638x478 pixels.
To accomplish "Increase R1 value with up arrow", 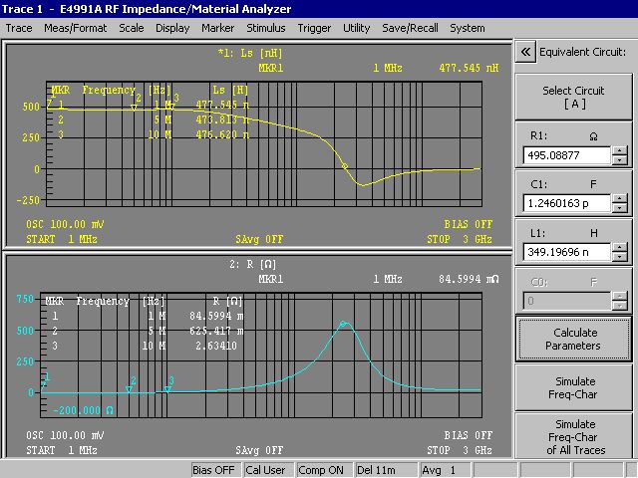I will point(619,150).
